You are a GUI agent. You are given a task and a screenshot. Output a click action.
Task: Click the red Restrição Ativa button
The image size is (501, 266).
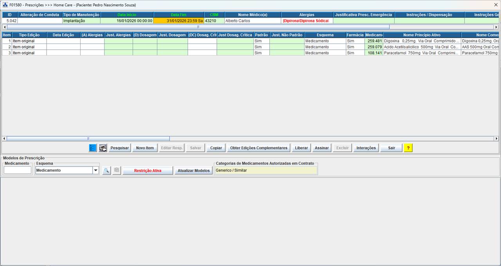point(148,171)
